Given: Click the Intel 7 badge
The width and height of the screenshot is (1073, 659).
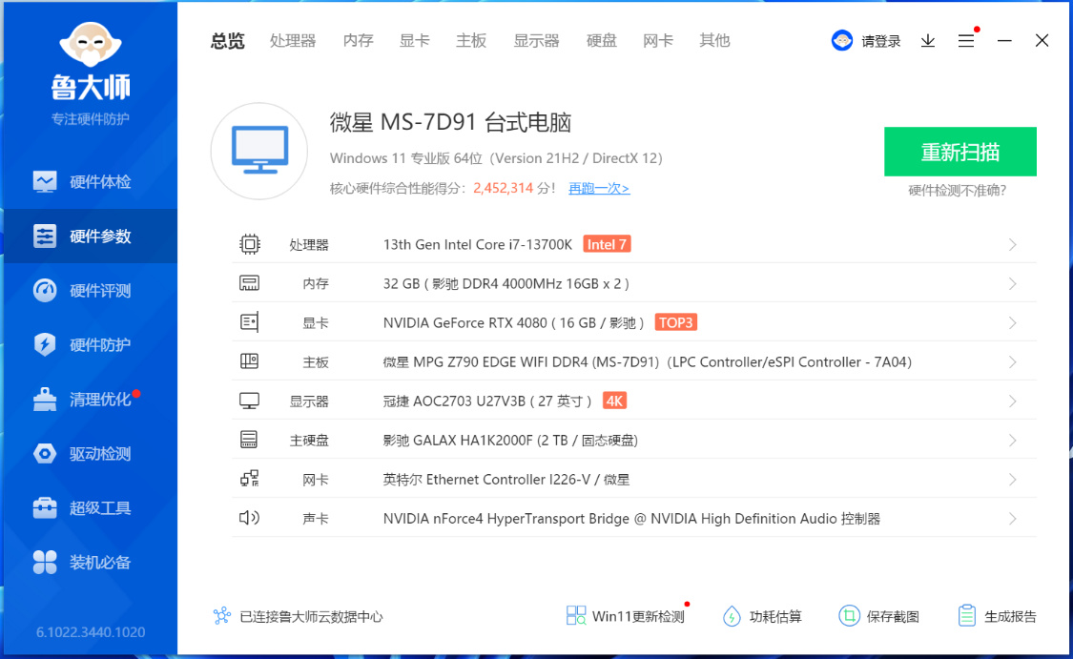Looking at the screenshot, I should pos(607,244).
